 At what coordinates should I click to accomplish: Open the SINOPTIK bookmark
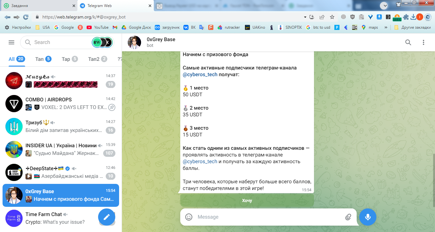[x=290, y=27]
